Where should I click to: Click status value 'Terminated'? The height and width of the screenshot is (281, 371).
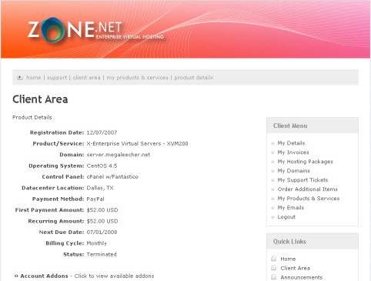coord(102,254)
